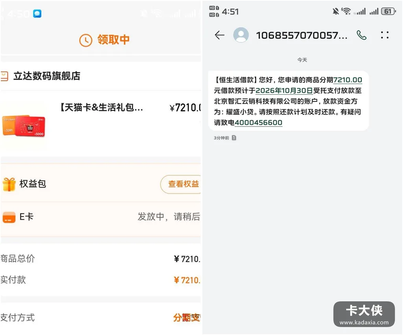The width and height of the screenshot is (403, 335).
Task: Tap the SIM 1 indicator under the message
Action: point(234,138)
